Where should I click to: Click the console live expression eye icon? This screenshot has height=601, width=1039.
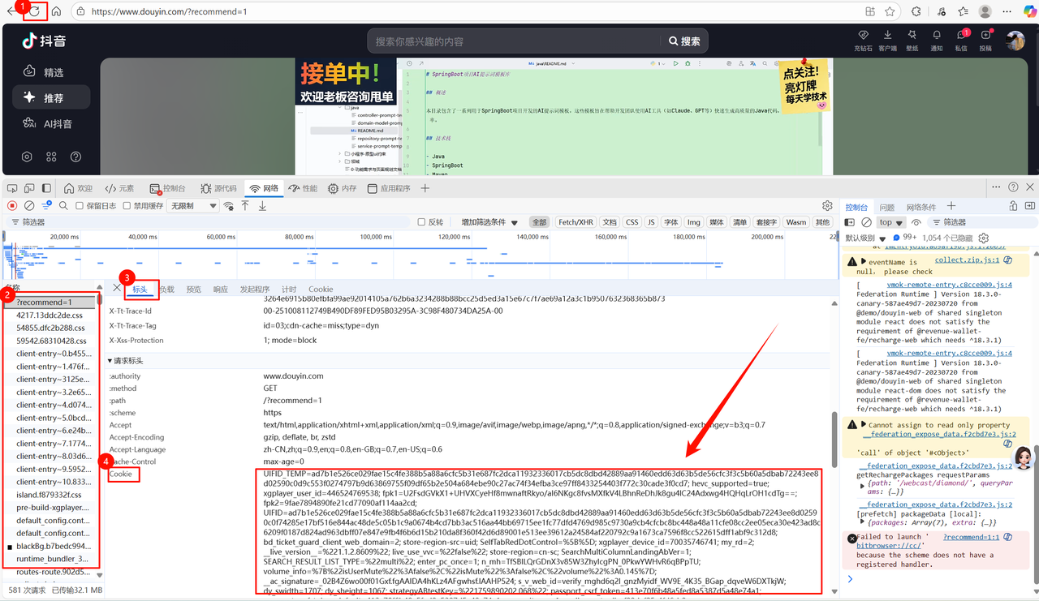click(x=916, y=222)
